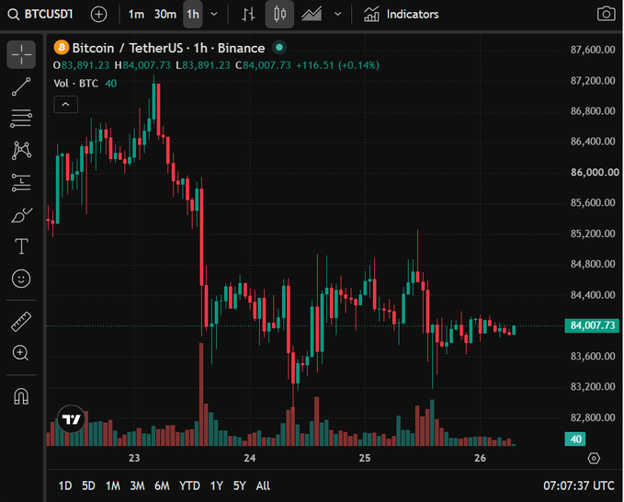This screenshot has width=624, height=502.
Task: Set date range to 1M
Action: pos(113,485)
